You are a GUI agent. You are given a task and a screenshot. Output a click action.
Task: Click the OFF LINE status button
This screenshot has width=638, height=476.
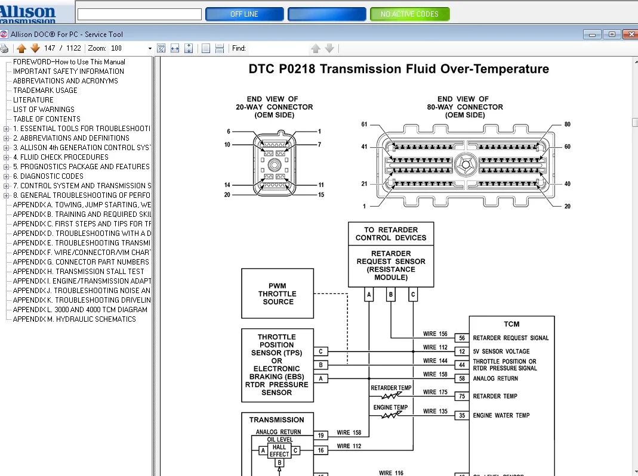(x=244, y=14)
